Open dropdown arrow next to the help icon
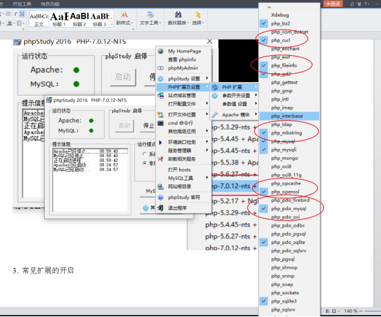Screen dimensions: 381x317 [369, 4]
